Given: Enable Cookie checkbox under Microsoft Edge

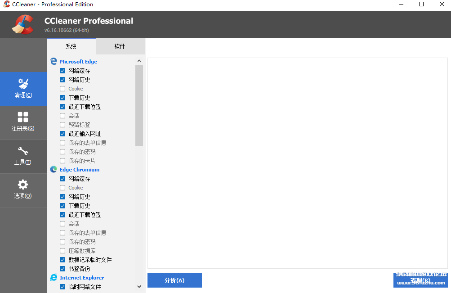Looking at the screenshot, I should tap(63, 89).
